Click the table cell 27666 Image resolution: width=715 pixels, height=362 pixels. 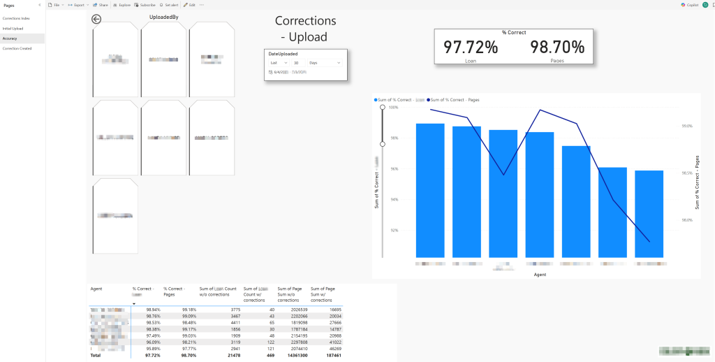[334, 322]
